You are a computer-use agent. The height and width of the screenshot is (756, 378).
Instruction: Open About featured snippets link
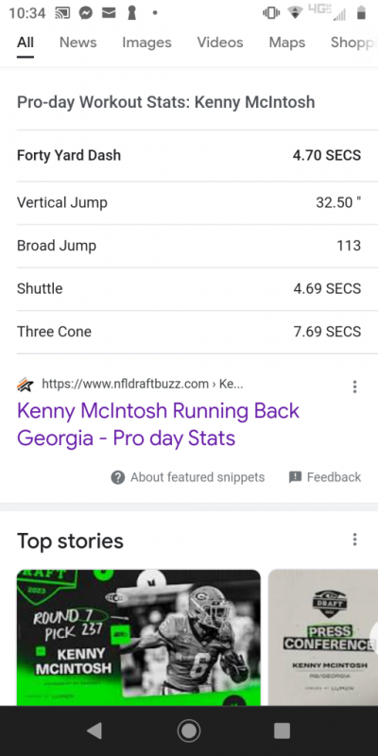coord(198,477)
